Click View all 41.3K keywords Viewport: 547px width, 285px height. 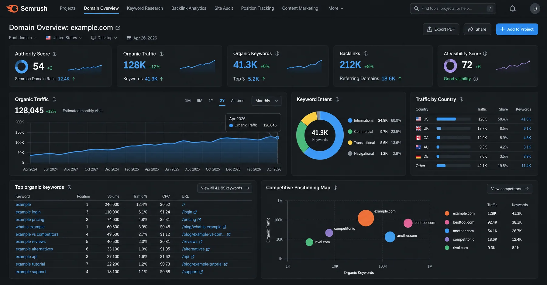tap(225, 188)
